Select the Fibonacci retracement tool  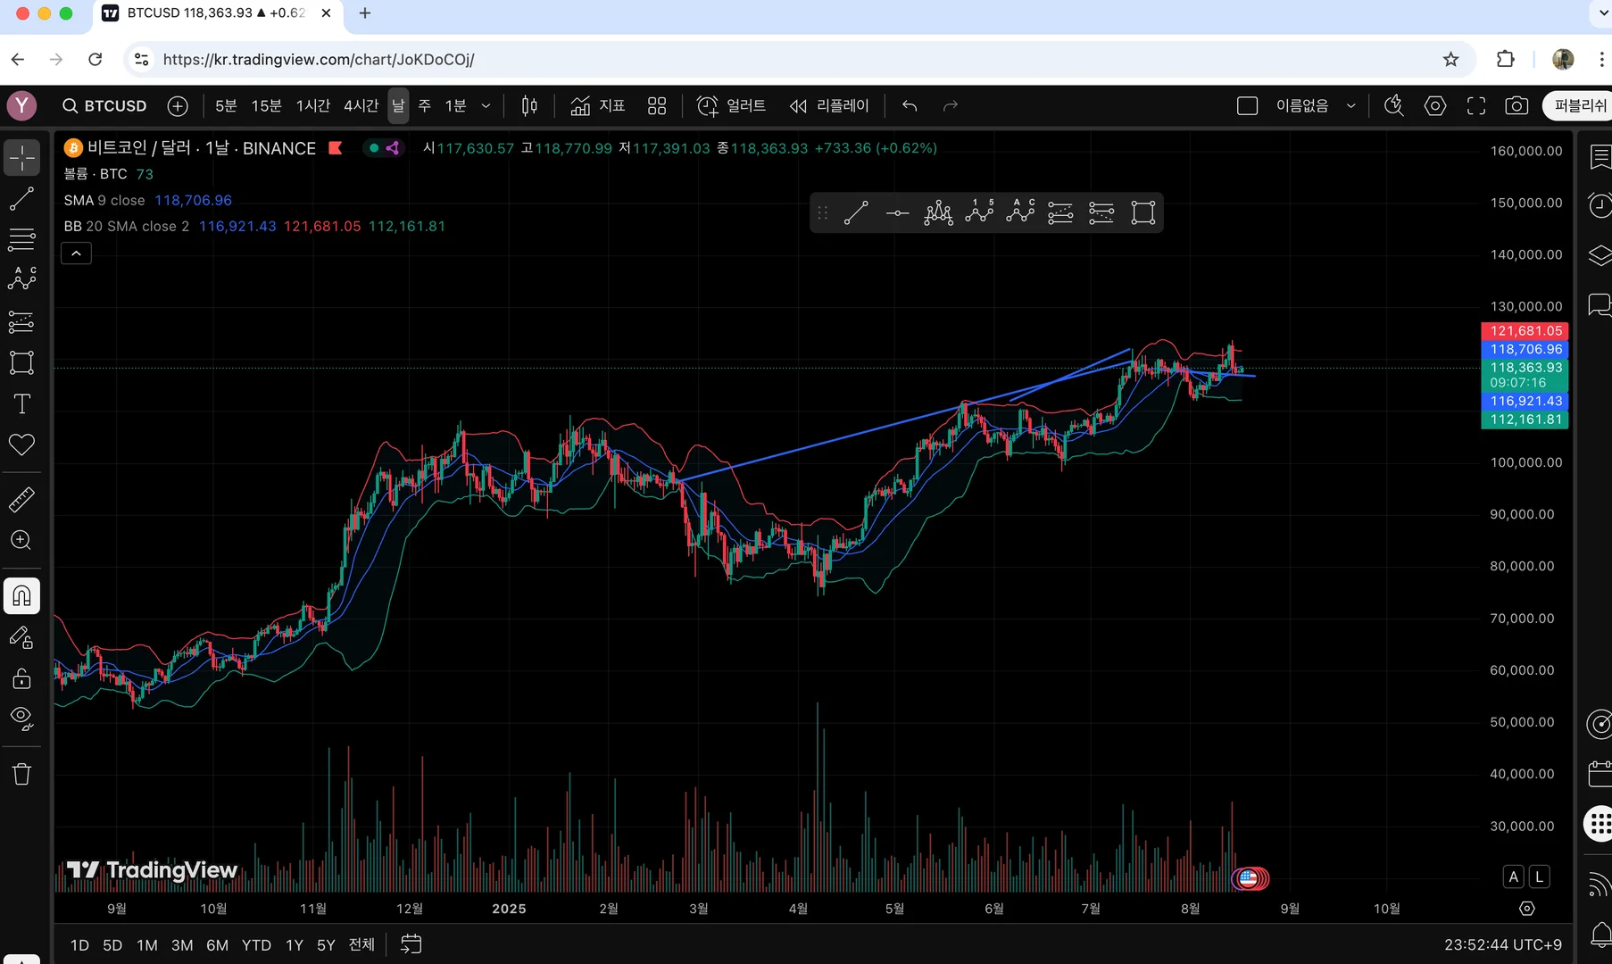point(21,239)
